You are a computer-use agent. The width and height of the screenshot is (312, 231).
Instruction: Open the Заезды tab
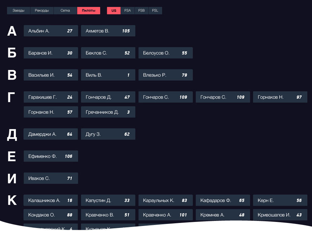[19, 11]
